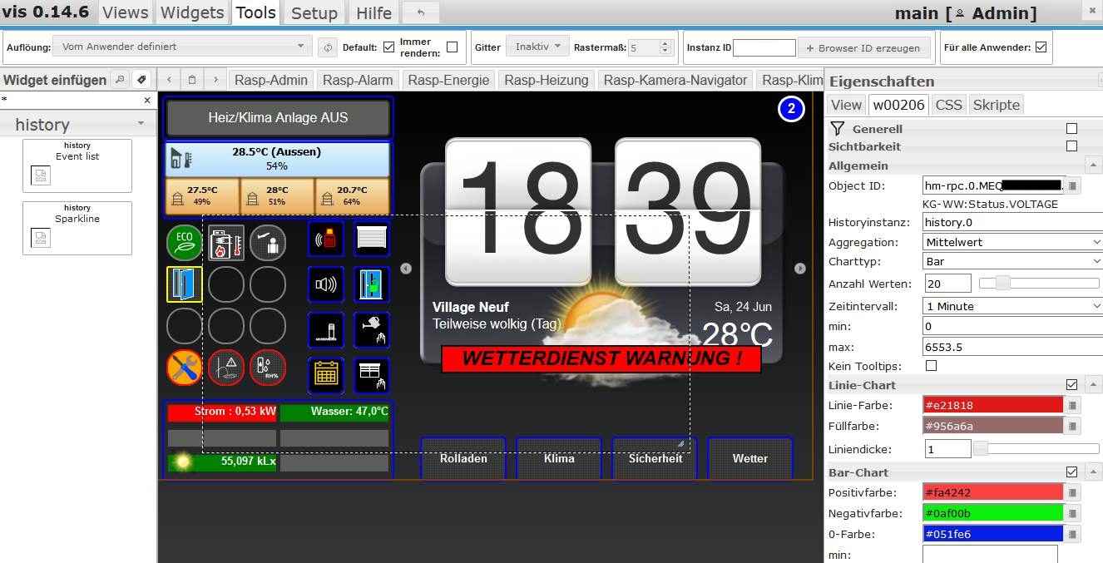Click the roller shutter blind icon

click(x=371, y=240)
